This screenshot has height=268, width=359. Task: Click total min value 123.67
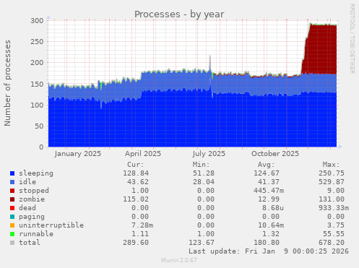pos(202,243)
